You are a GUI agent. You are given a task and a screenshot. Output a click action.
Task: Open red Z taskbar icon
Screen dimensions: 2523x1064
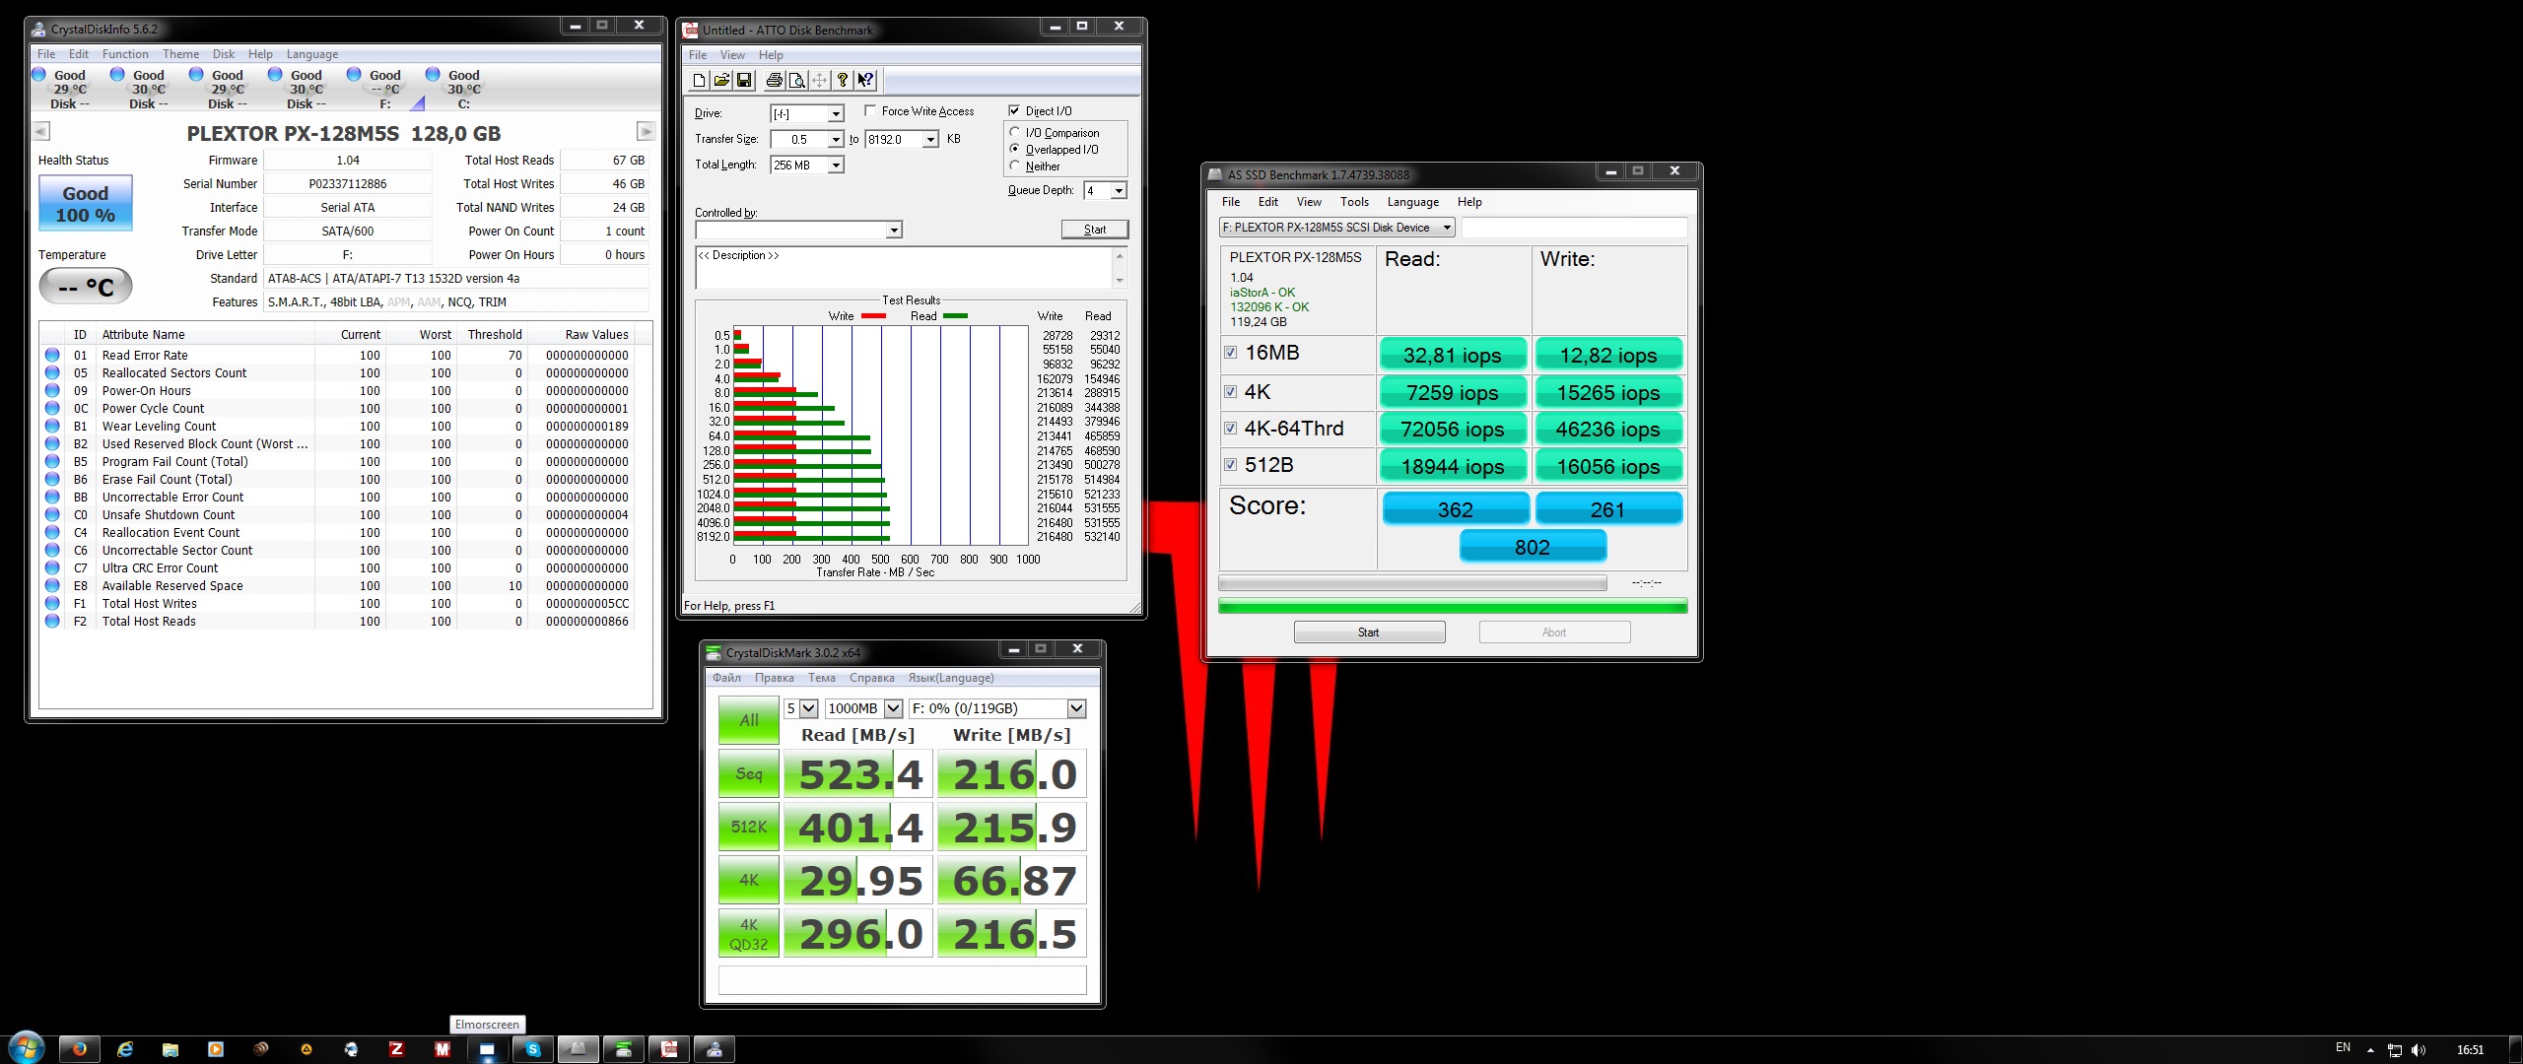pos(397,1050)
